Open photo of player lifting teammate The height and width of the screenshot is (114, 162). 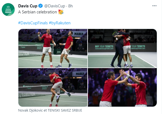coord(53,87)
